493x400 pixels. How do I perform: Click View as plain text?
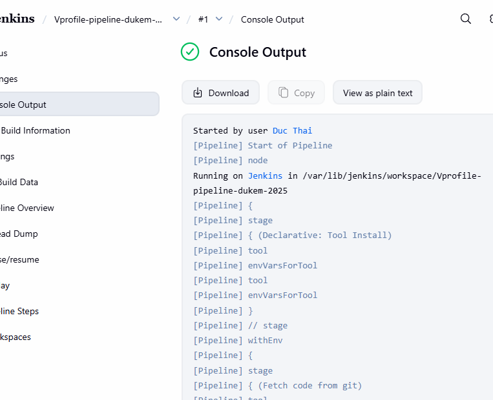tap(377, 93)
